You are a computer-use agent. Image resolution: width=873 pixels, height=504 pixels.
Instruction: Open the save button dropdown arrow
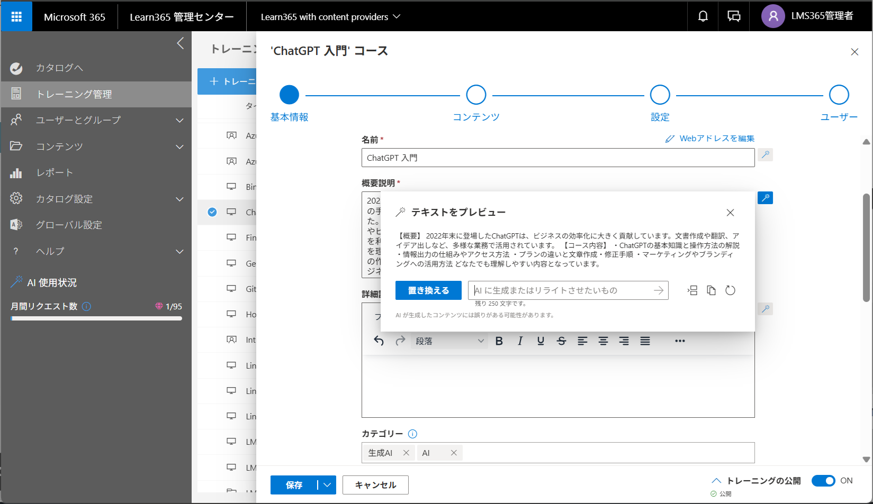point(327,485)
